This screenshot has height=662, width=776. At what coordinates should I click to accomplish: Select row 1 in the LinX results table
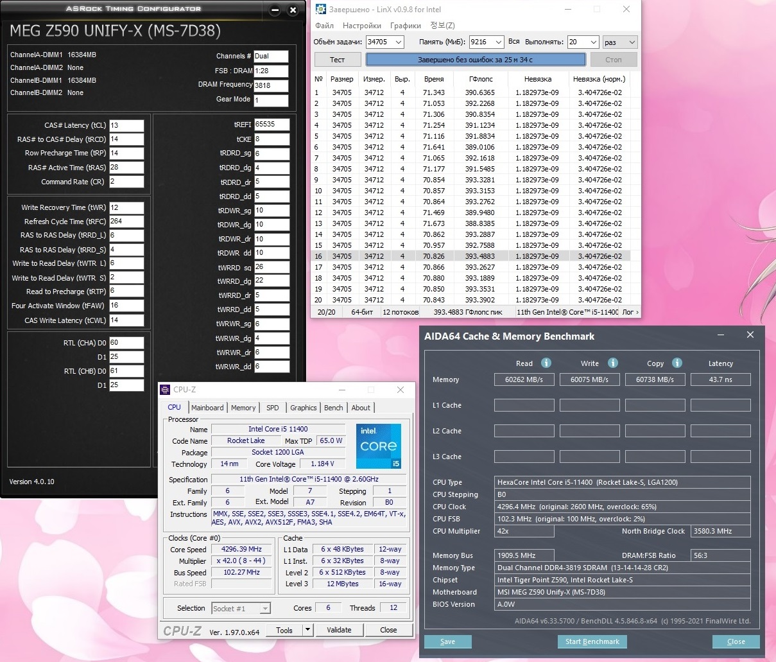tap(472, 92)
